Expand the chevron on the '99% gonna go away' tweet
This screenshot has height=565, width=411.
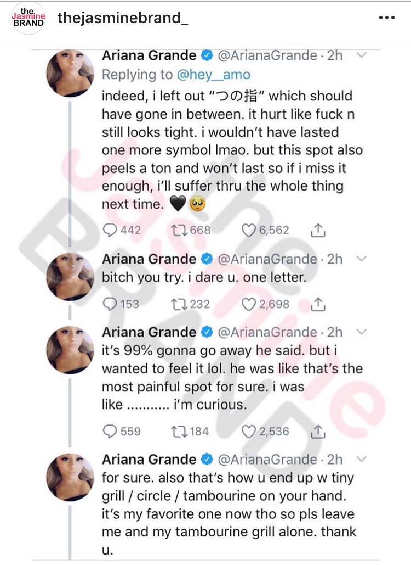[361, 332]
